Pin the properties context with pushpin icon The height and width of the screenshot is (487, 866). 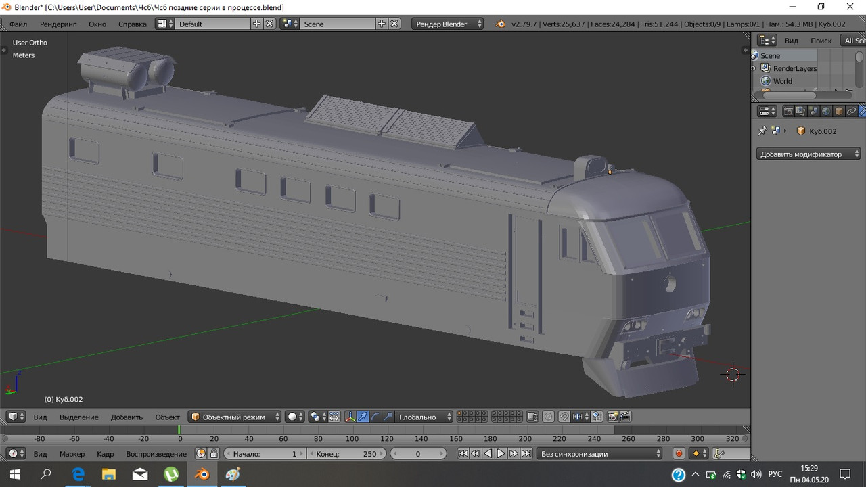762,131
